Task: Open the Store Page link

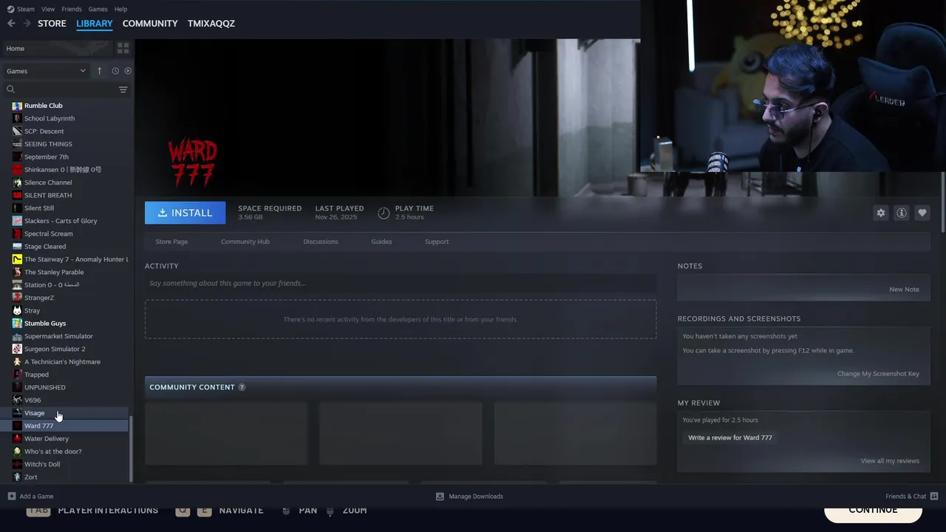Action: 171,242
